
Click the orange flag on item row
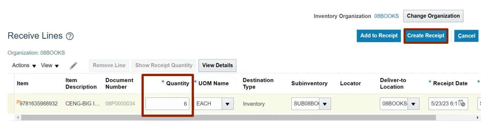click(x=18, y=102)
